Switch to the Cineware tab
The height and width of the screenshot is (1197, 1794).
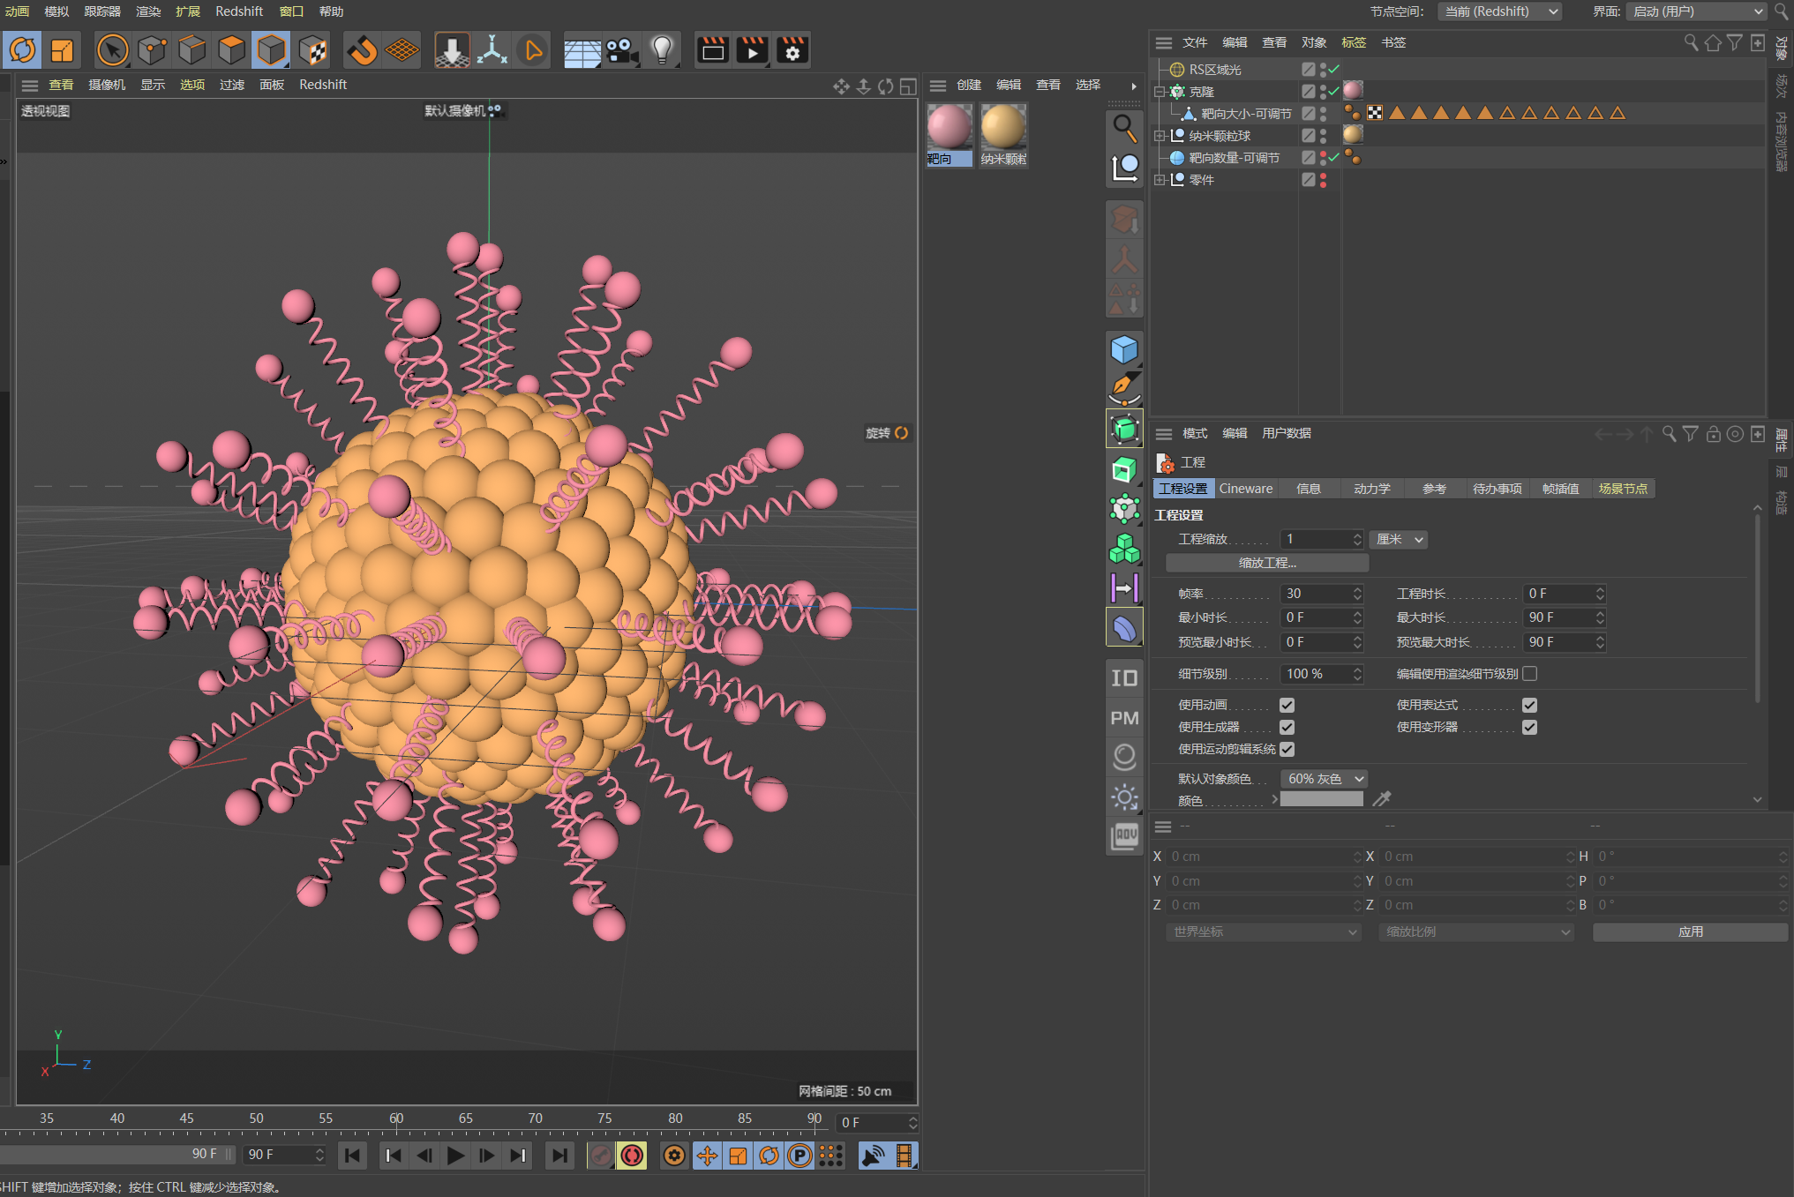coord(1245,489)
